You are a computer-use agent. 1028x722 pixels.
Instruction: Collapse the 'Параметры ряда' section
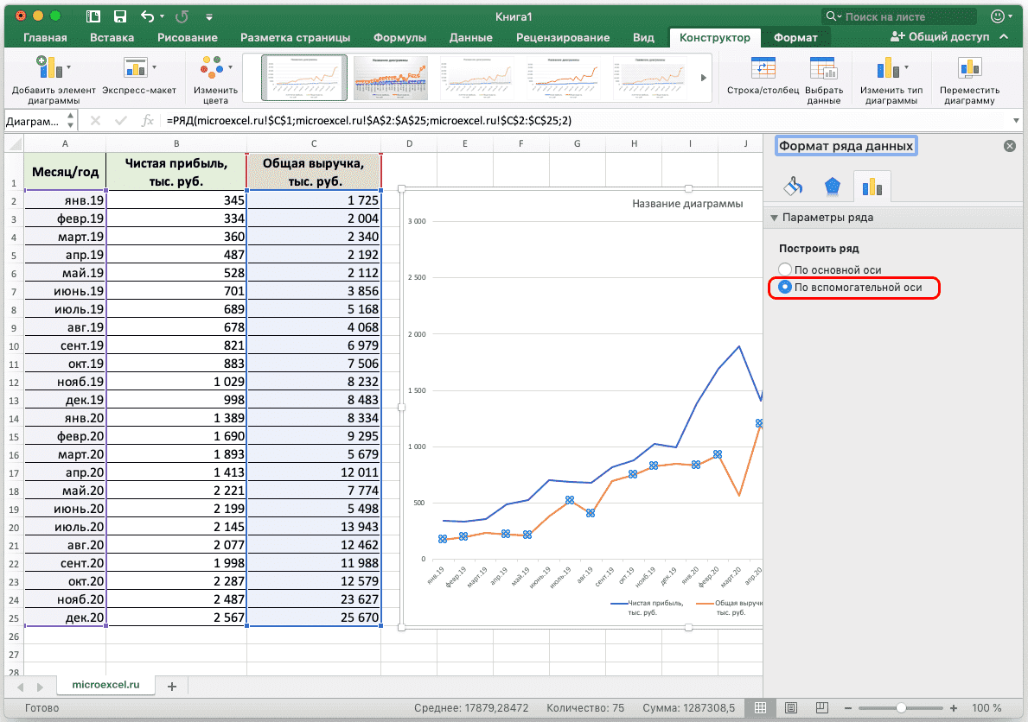pos(775,218)
